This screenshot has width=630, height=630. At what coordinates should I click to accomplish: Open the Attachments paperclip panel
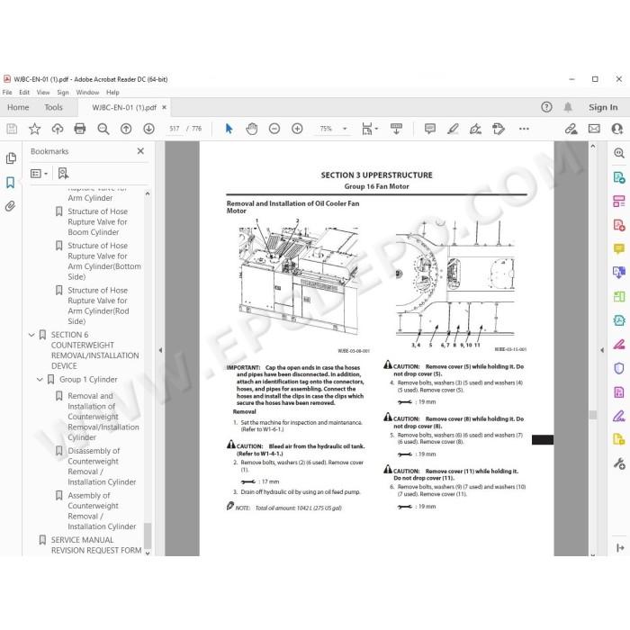10,206
